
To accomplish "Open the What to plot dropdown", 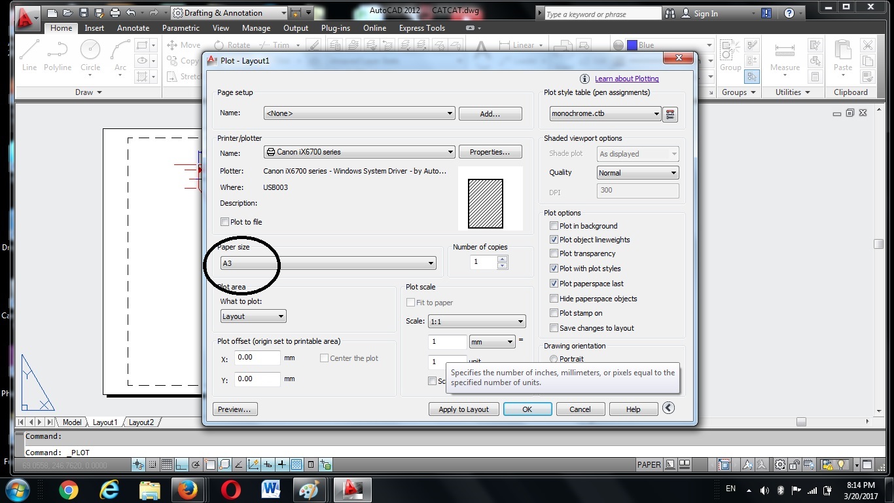I will pyautogui.click(x=253, y=316).
